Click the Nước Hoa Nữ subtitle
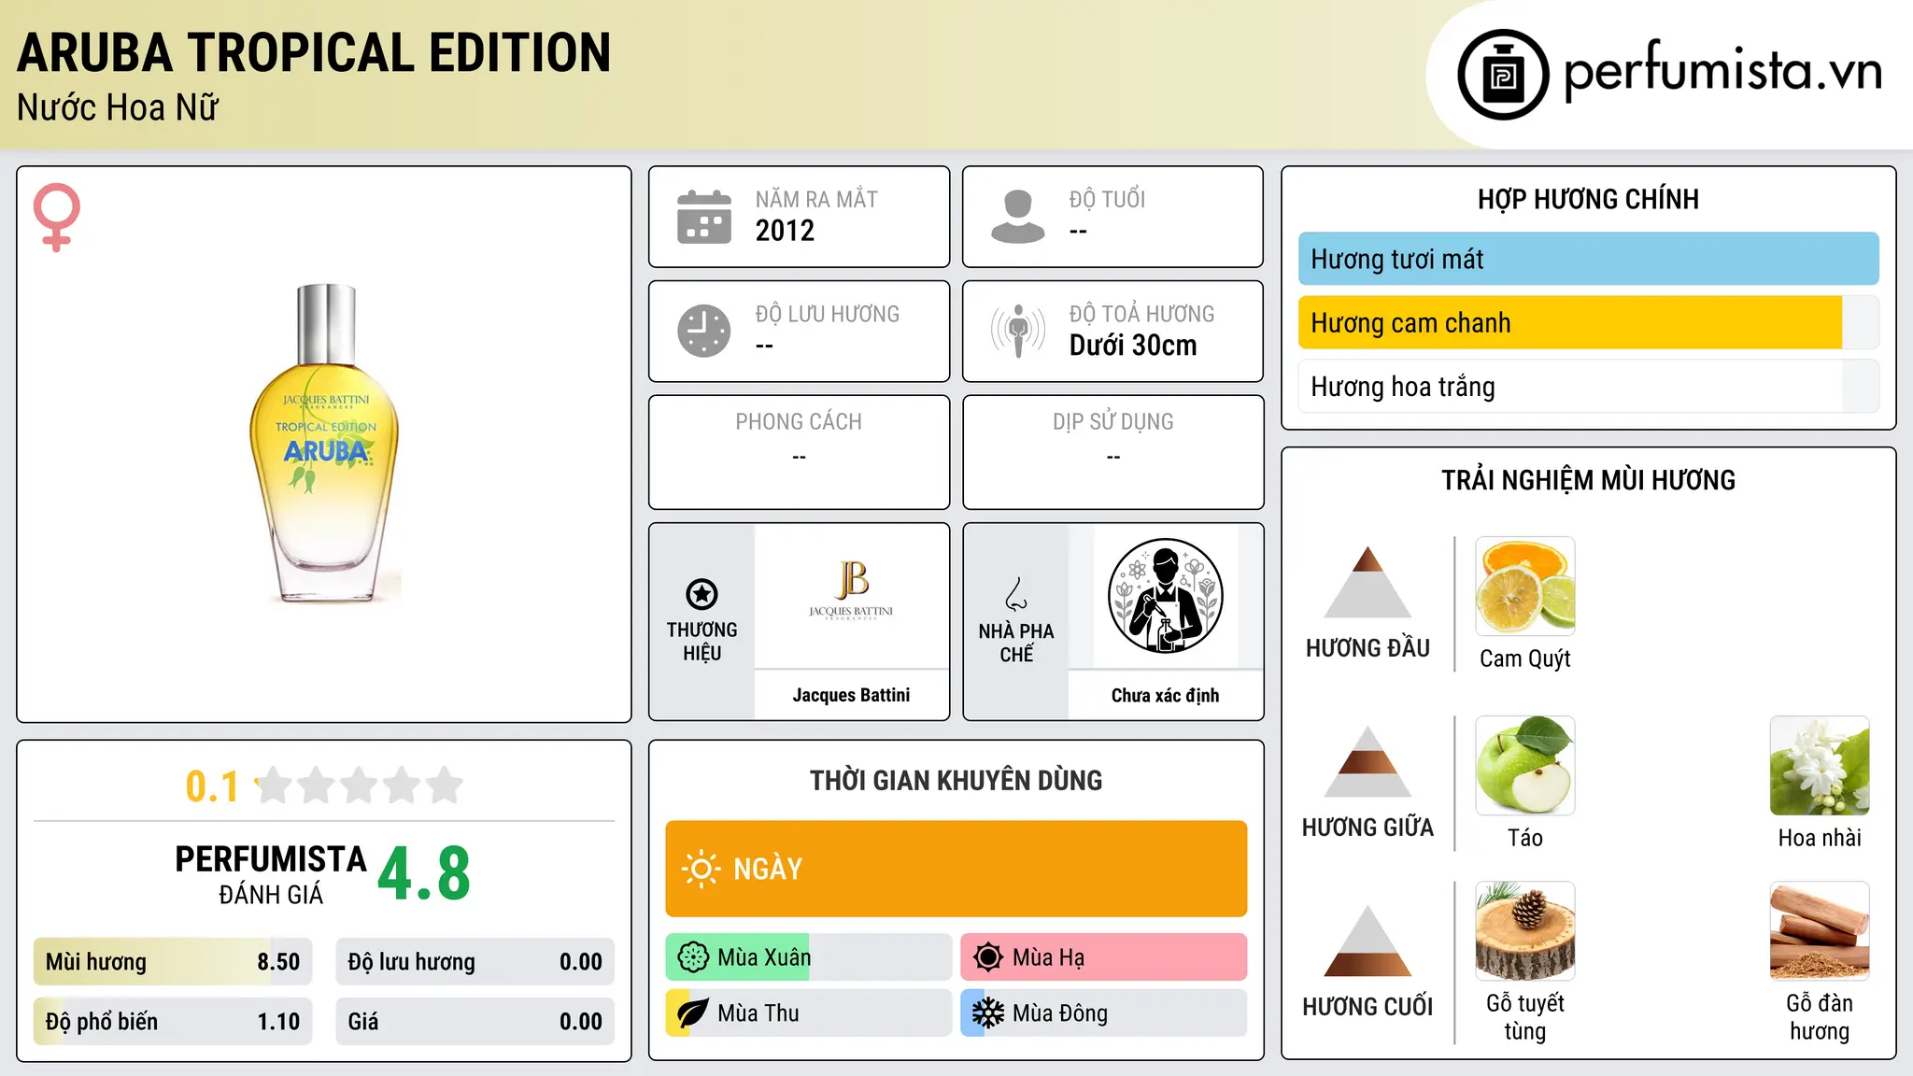The image size is (1913, 1076). click(x=118, y=108)
